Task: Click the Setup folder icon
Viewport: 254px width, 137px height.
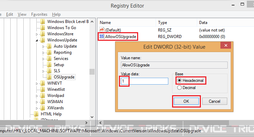Action: pos(49,65)
